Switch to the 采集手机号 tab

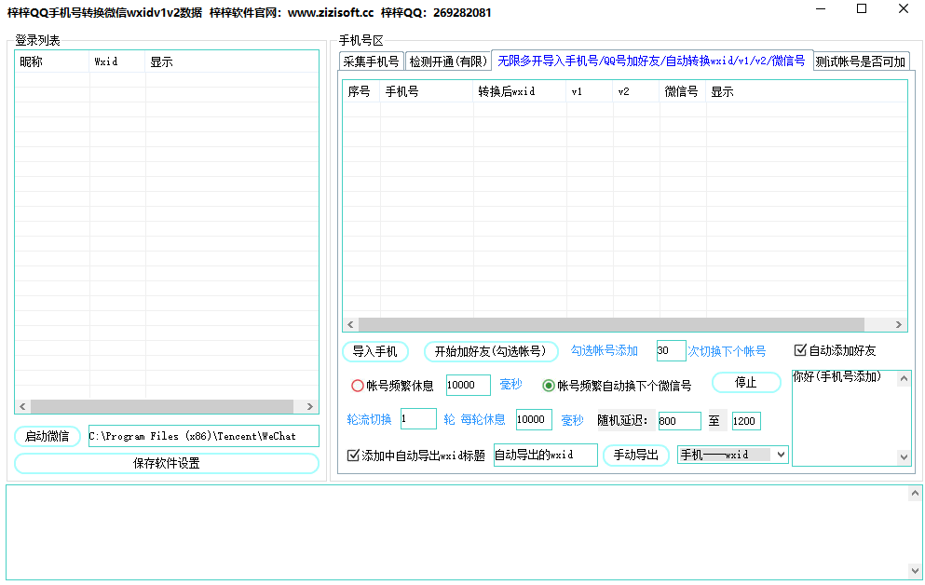(371, 62)
